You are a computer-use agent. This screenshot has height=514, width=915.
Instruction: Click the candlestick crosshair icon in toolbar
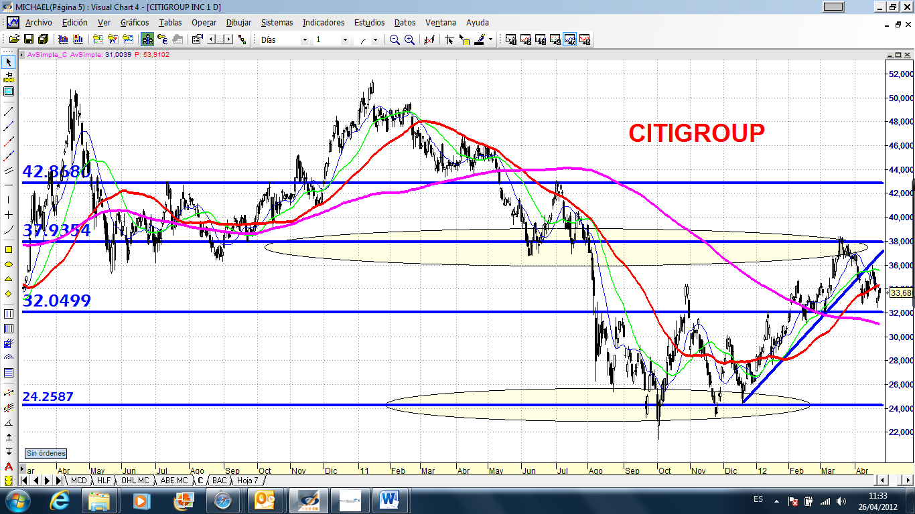coord(429,39)
